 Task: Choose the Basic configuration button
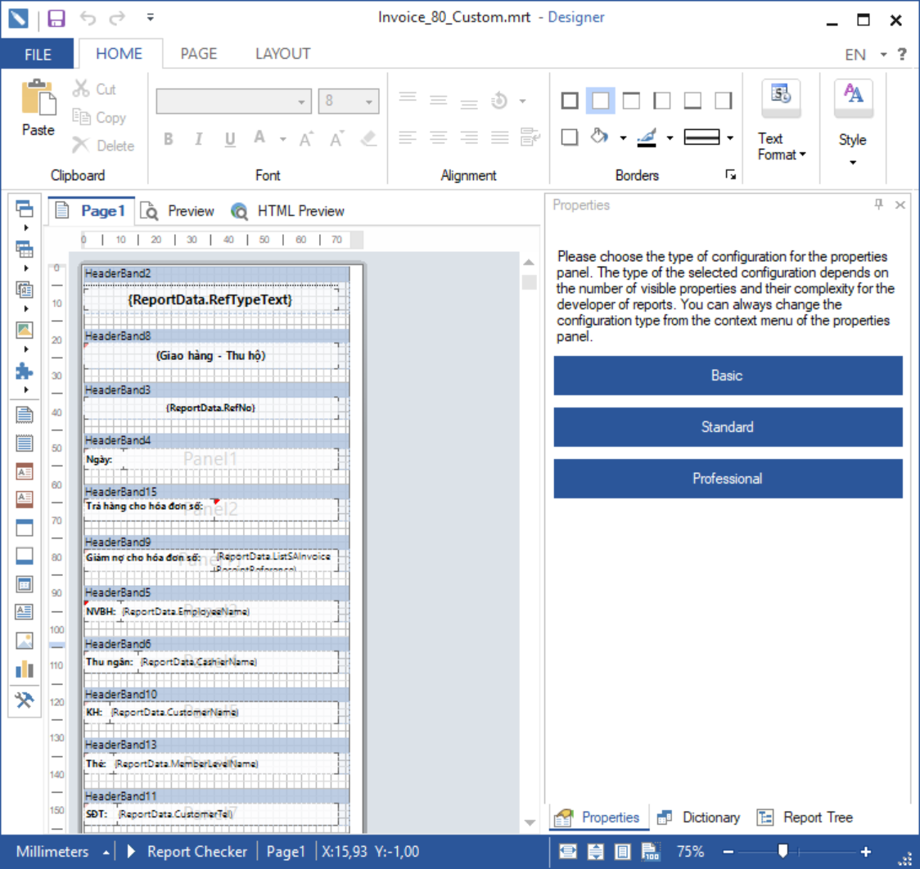pos(728,376)
